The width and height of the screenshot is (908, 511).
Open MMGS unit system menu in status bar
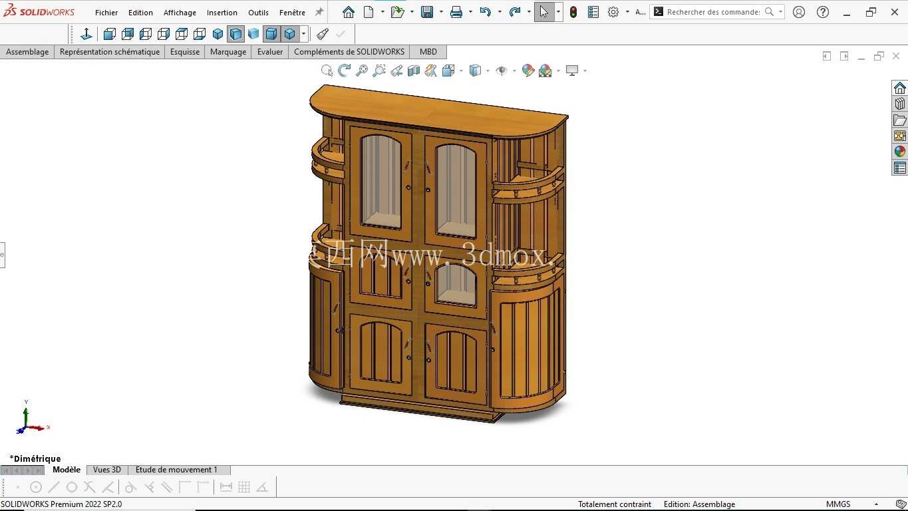pos(838,504)
